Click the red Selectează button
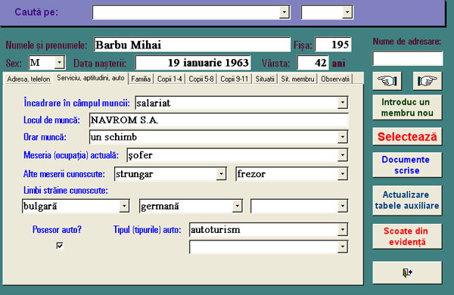This screenshot has width=454, height=295. tap(407, 137)
